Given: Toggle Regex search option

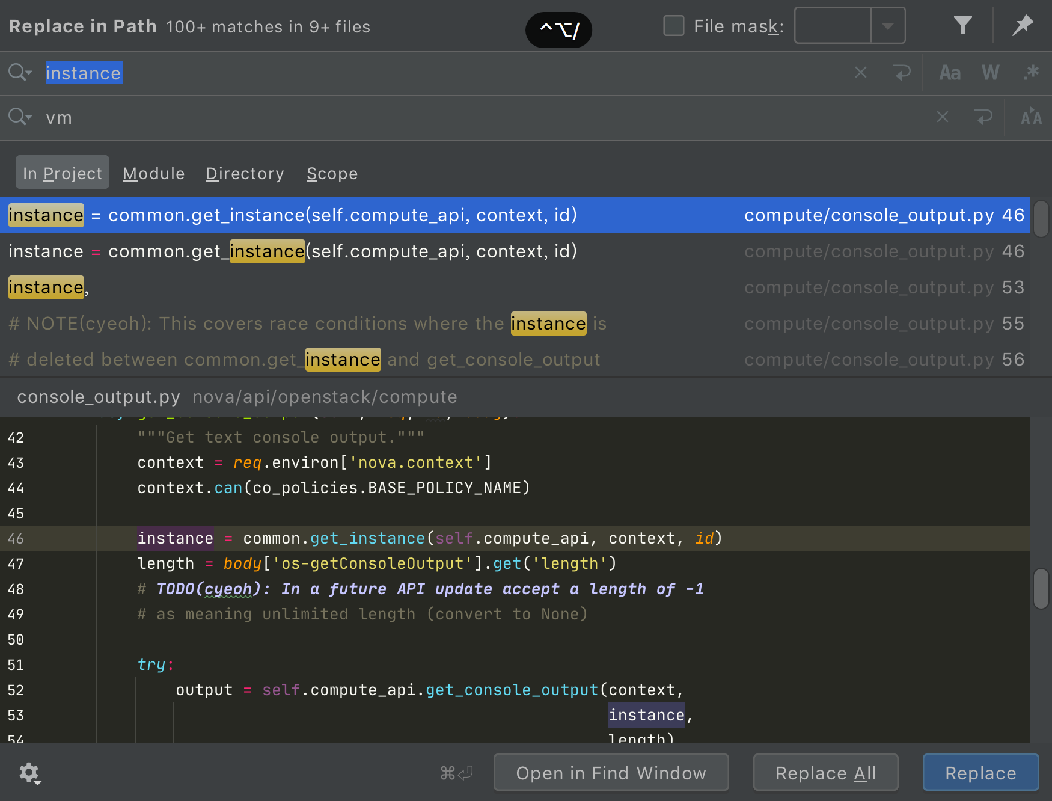Looking at the screenshot, I should (x=1031, y=73).
